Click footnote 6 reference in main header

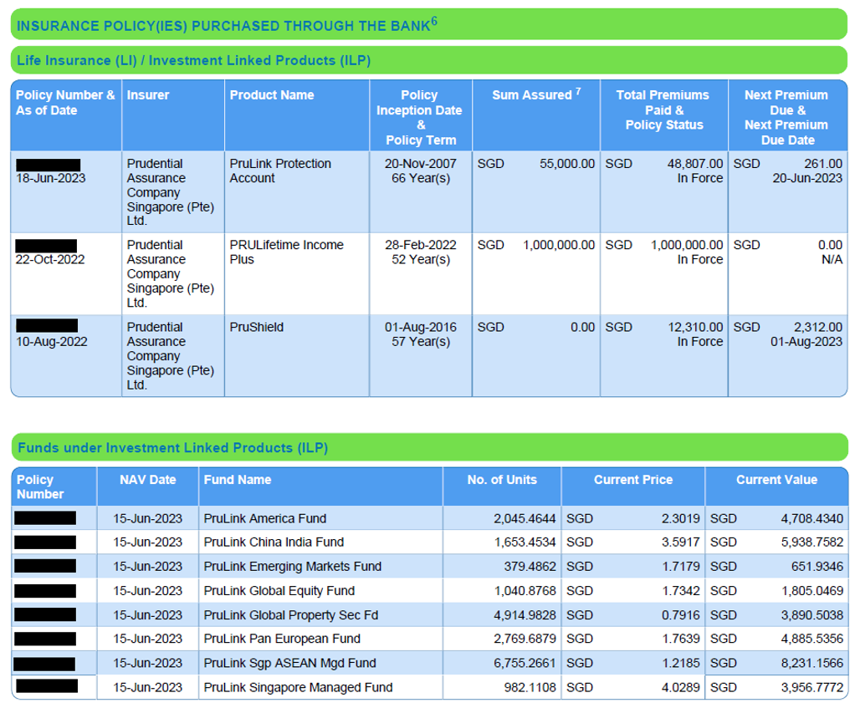point(433,20)
